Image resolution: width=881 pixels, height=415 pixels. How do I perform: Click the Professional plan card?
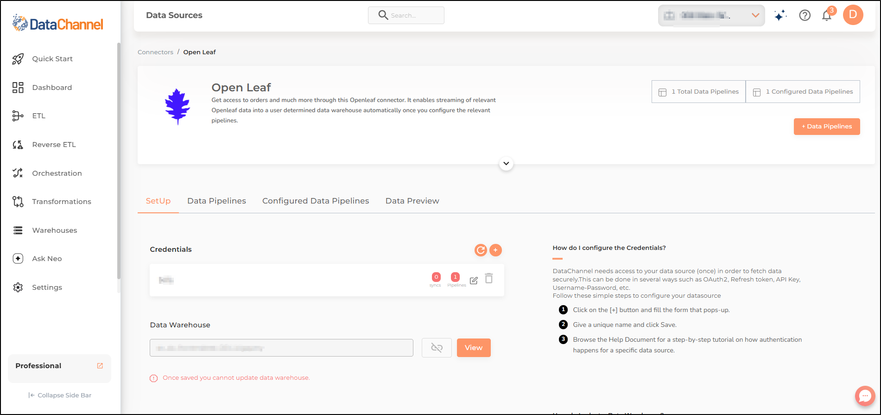59,369
